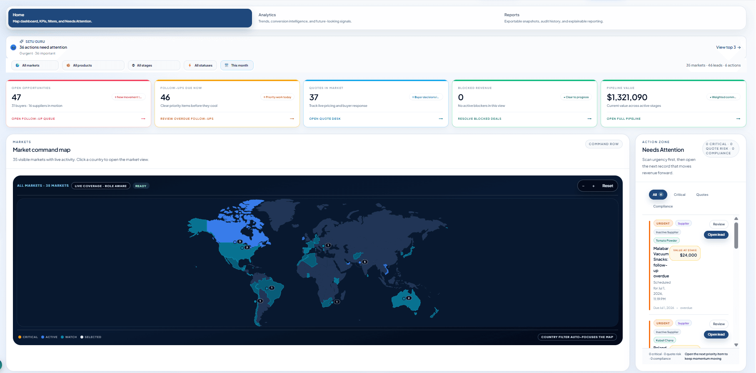Select the Critical filter tab
The image size is (756, 373).
click(x=680, y=195)
